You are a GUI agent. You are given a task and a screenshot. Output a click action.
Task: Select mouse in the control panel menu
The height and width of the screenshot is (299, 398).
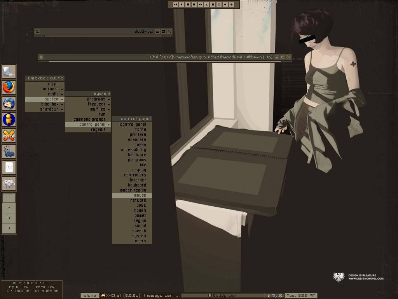tap(132, 195)
